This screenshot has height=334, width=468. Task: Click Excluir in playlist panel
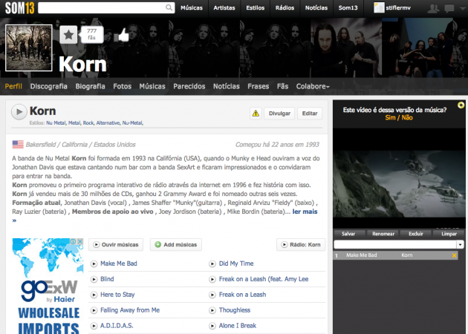pyautogui.click(x=416, y=234)
